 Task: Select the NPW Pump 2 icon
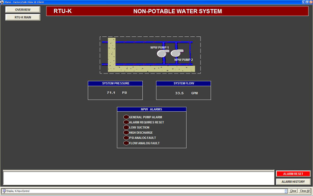[x=176, y=53]
